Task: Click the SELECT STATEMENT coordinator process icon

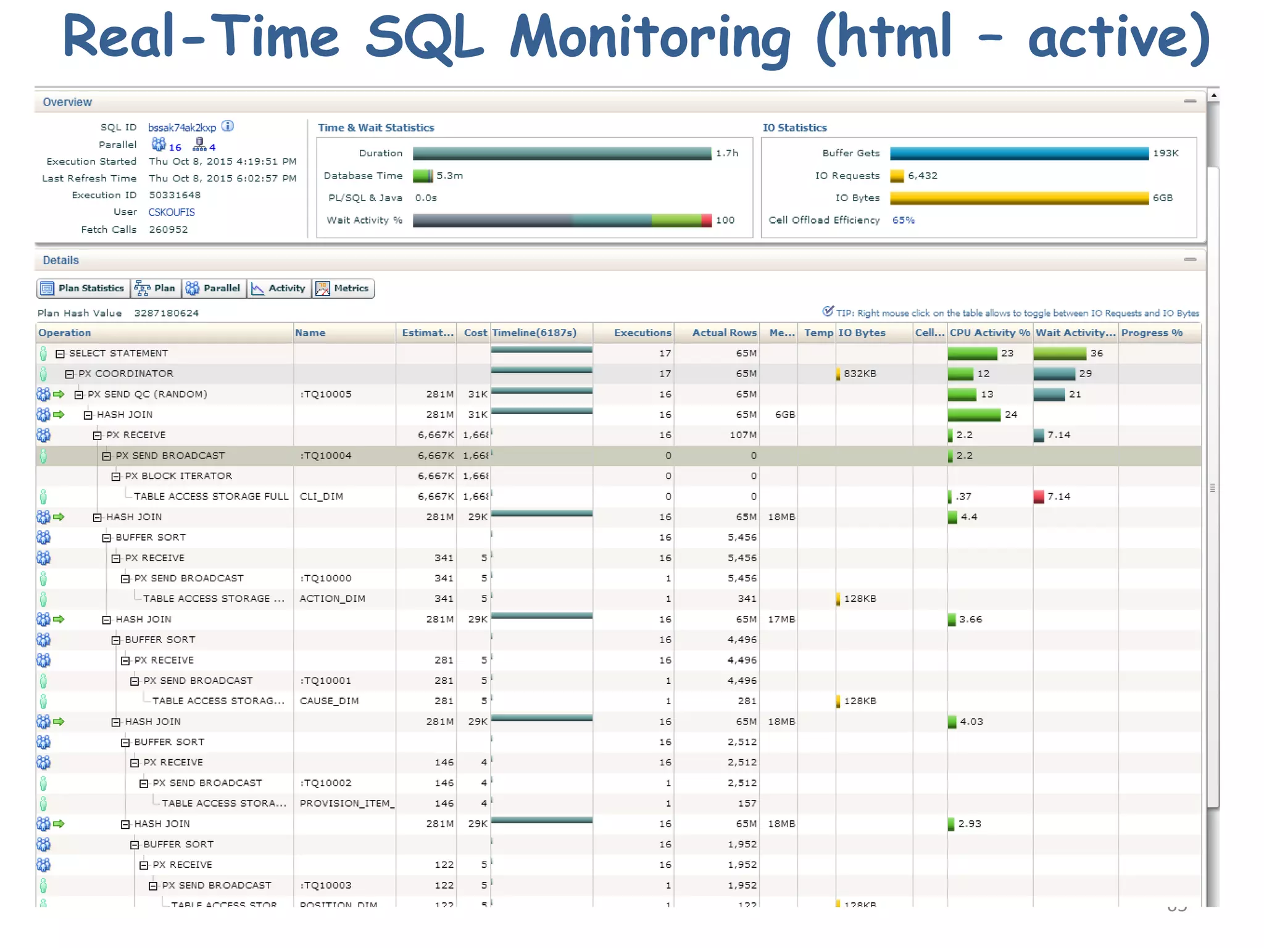Action: [43, 353]
